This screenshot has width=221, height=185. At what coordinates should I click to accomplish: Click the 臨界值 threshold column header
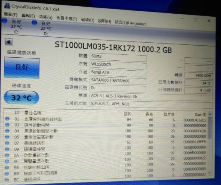pos(169,114)
